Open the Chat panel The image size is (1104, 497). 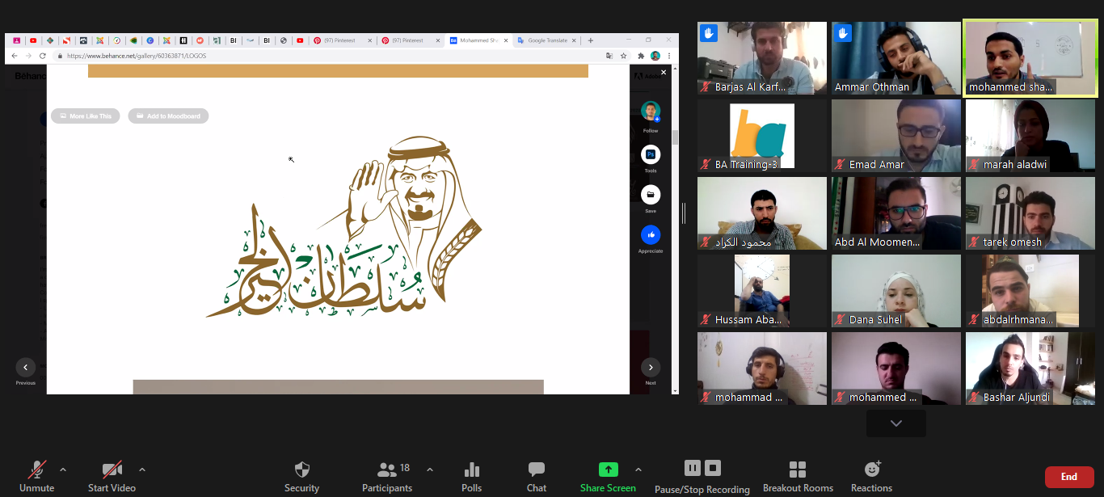[537, 470]
